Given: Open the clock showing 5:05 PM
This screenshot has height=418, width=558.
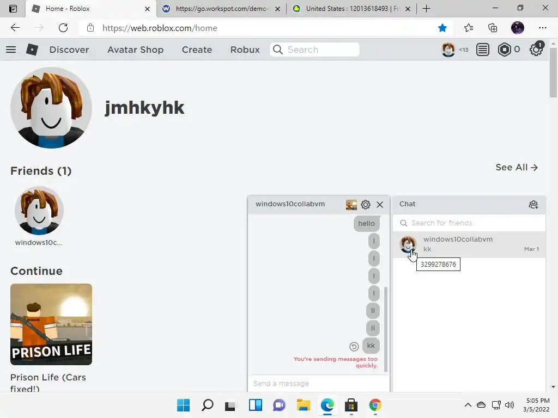Looking at the screenshot, I should 536,405.
